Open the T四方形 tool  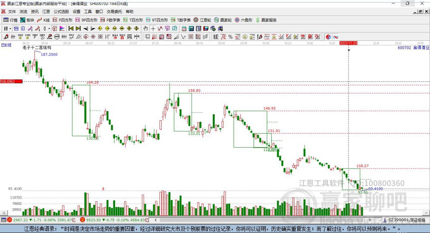(133, 20)
